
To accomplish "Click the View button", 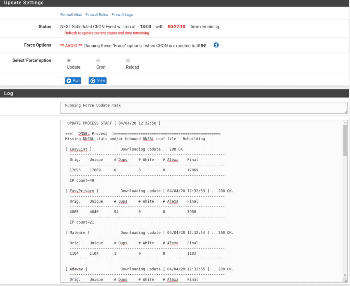I will click(x=97, y=81).
